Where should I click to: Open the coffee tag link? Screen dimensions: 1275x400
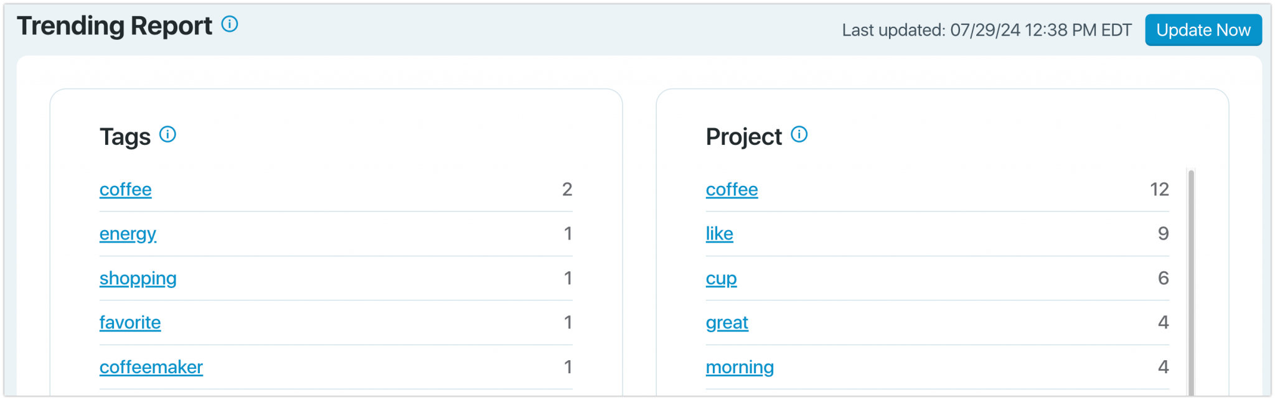point(126,190)
